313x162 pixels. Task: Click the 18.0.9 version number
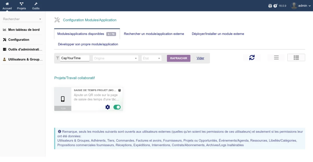[282, 6]
